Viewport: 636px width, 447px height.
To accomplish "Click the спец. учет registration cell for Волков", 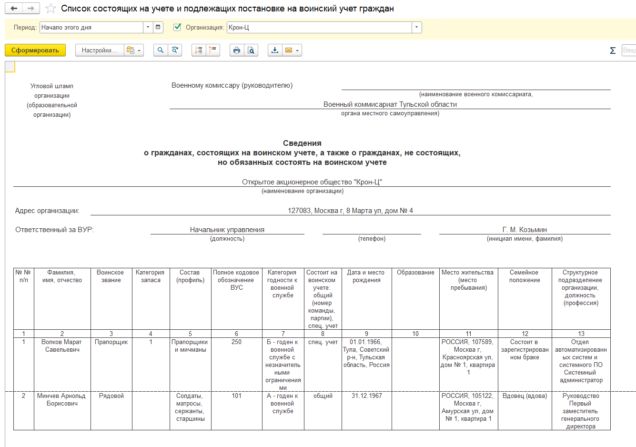I will [323, 365].
